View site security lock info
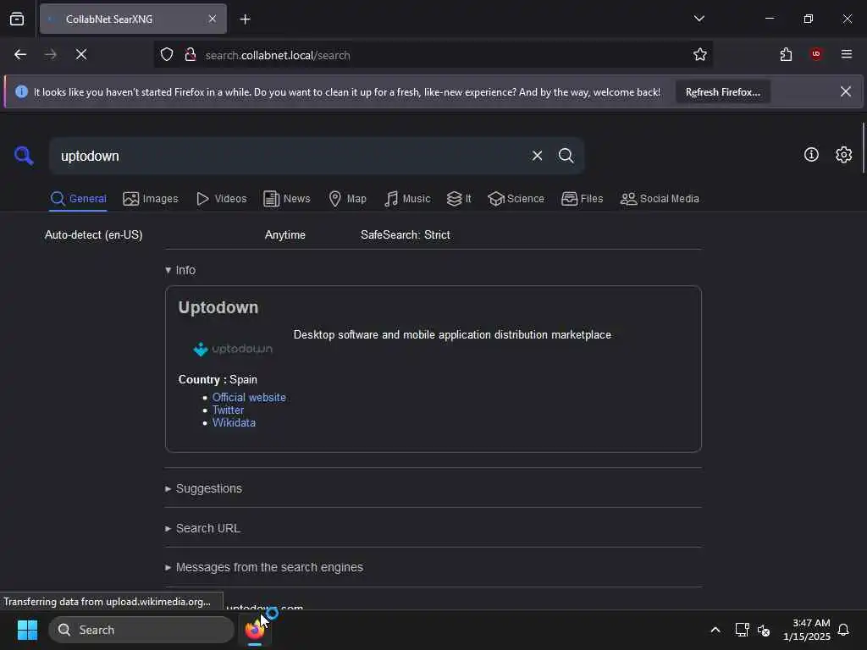The width and height of the screenshot is (867, 650). (191, 55)
